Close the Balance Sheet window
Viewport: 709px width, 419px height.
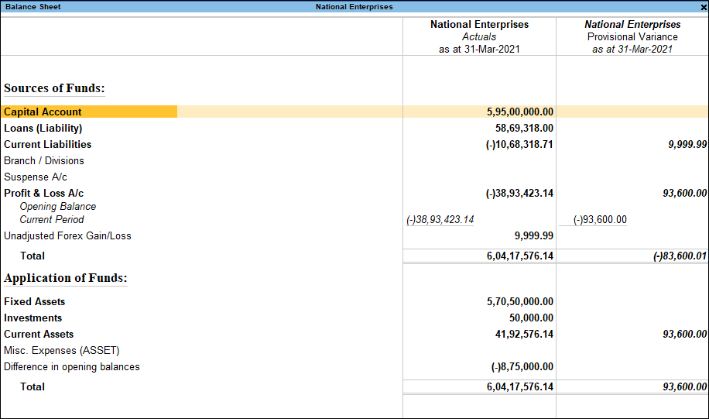click(x=704, y=7)
